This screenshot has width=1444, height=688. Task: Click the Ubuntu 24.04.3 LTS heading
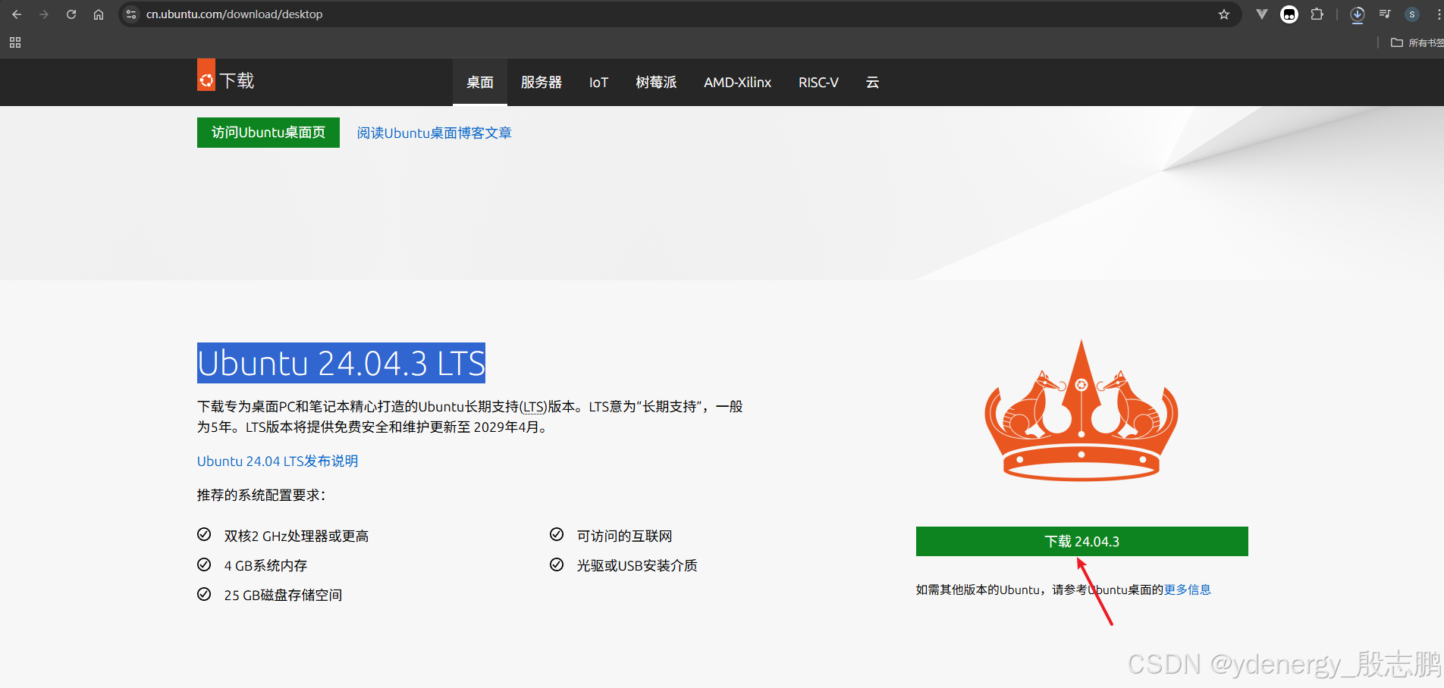pyautogui.click(x=341, y=363)
